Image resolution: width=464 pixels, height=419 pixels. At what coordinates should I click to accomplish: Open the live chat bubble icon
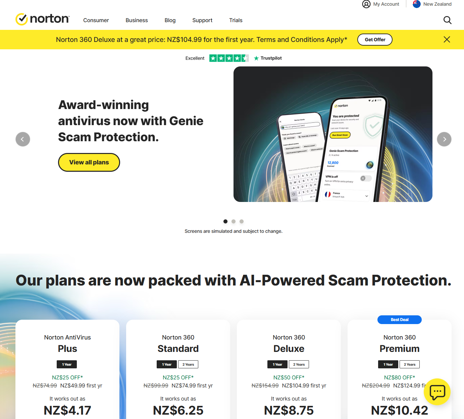[437, 392]
